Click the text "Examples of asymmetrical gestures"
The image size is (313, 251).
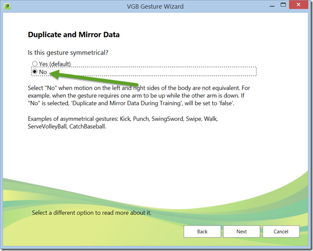click(73, 119)
